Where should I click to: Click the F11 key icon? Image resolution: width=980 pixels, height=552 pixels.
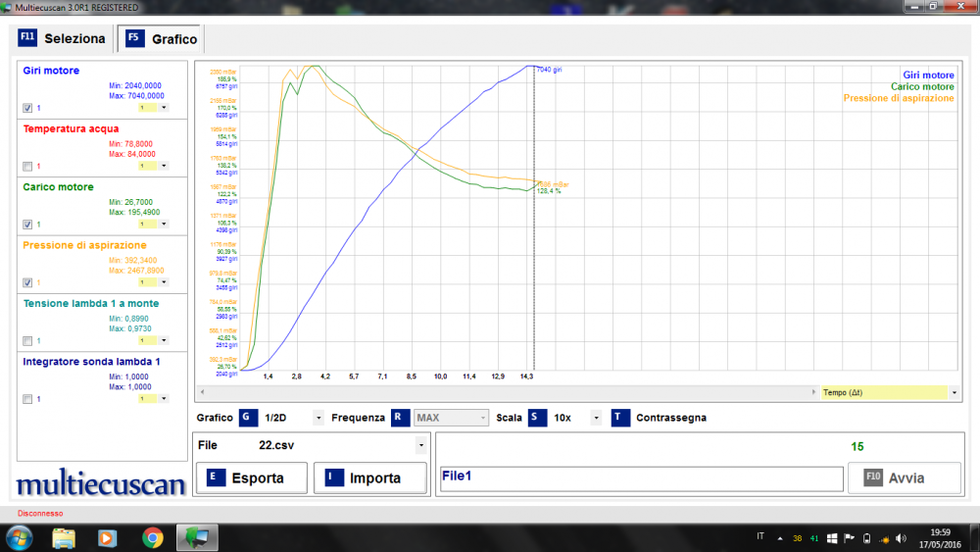27,37
